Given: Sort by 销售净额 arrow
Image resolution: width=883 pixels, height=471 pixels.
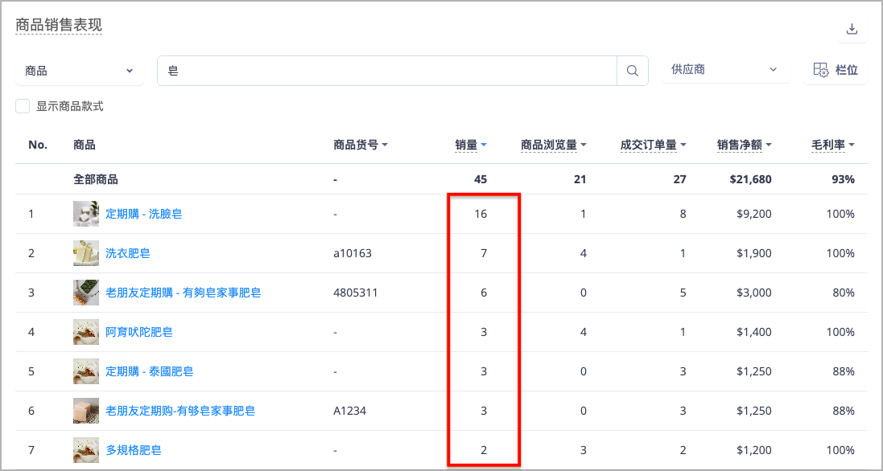Looking at the screenshot, I should coord(769,145).
